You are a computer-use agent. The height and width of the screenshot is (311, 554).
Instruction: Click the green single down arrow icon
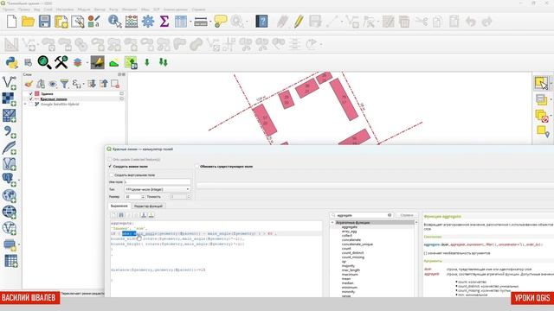pos(147,63)
